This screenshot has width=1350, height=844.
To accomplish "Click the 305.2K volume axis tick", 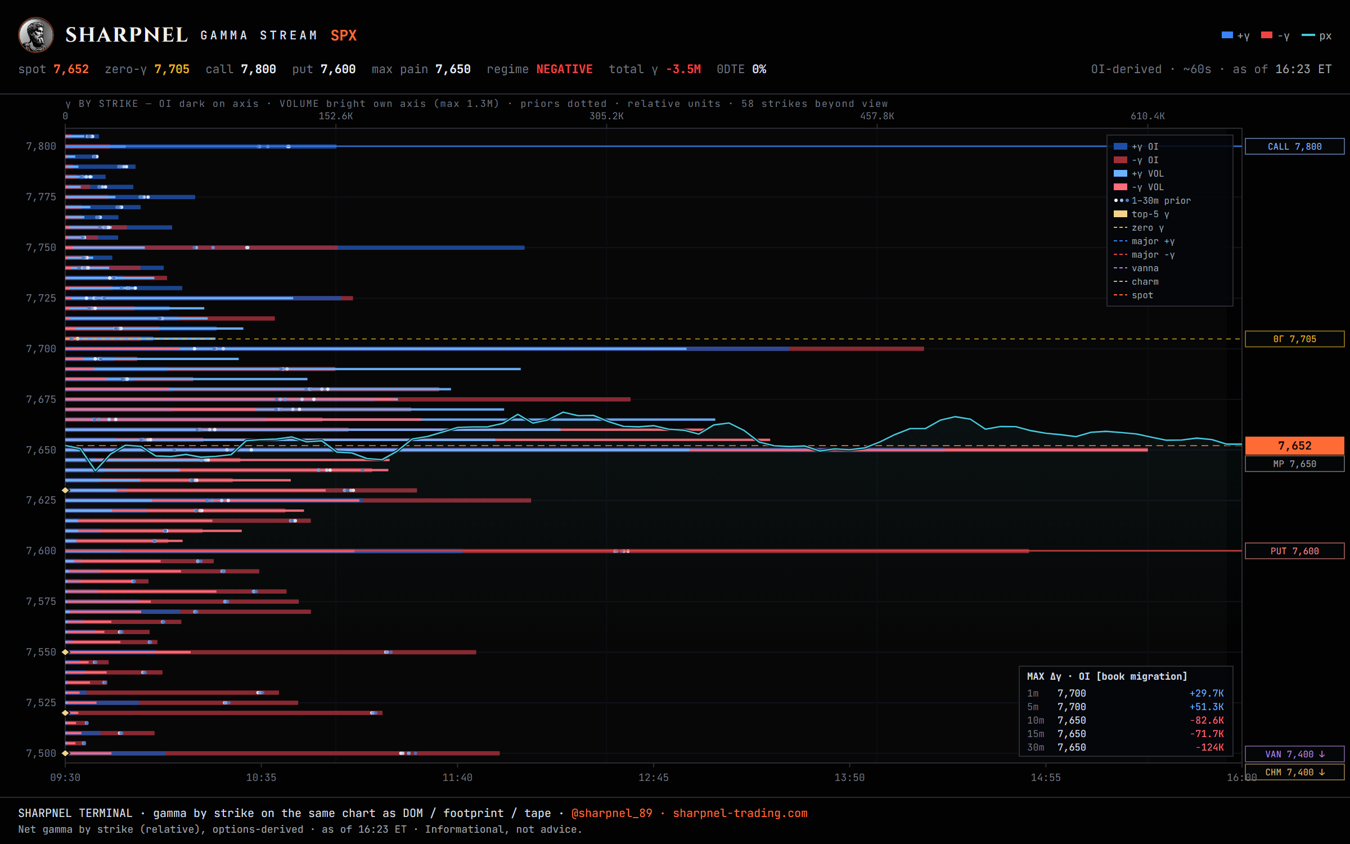I will click(x=606, y=116).
